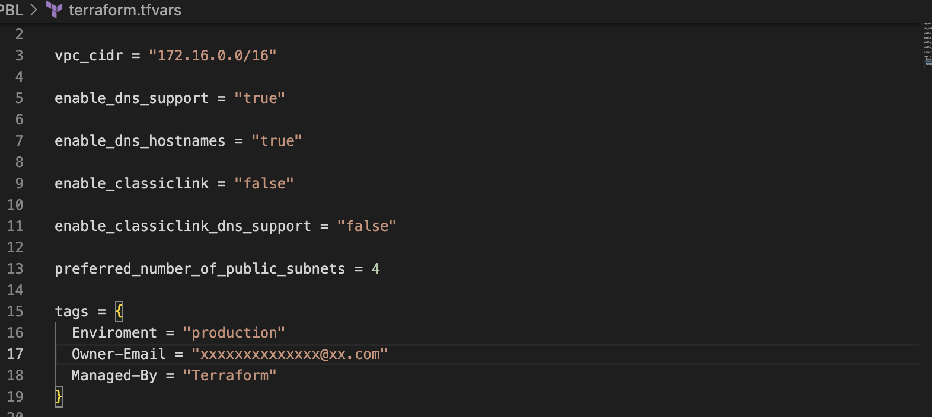Click the Owner-Email key on line 17
This screenshot has width=932, height=417.
point(118,354)
